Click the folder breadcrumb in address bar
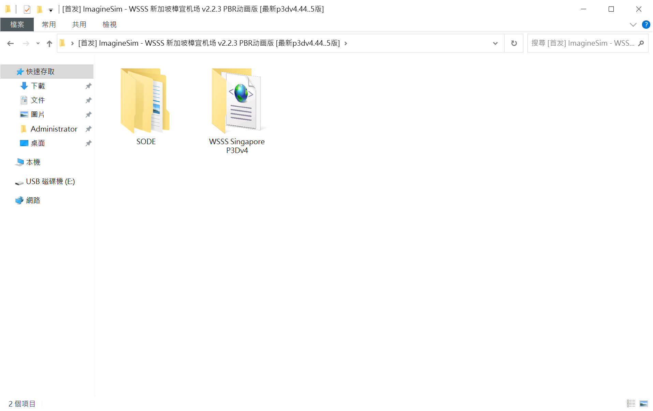 pyautogui.click(x=209, y=43)
